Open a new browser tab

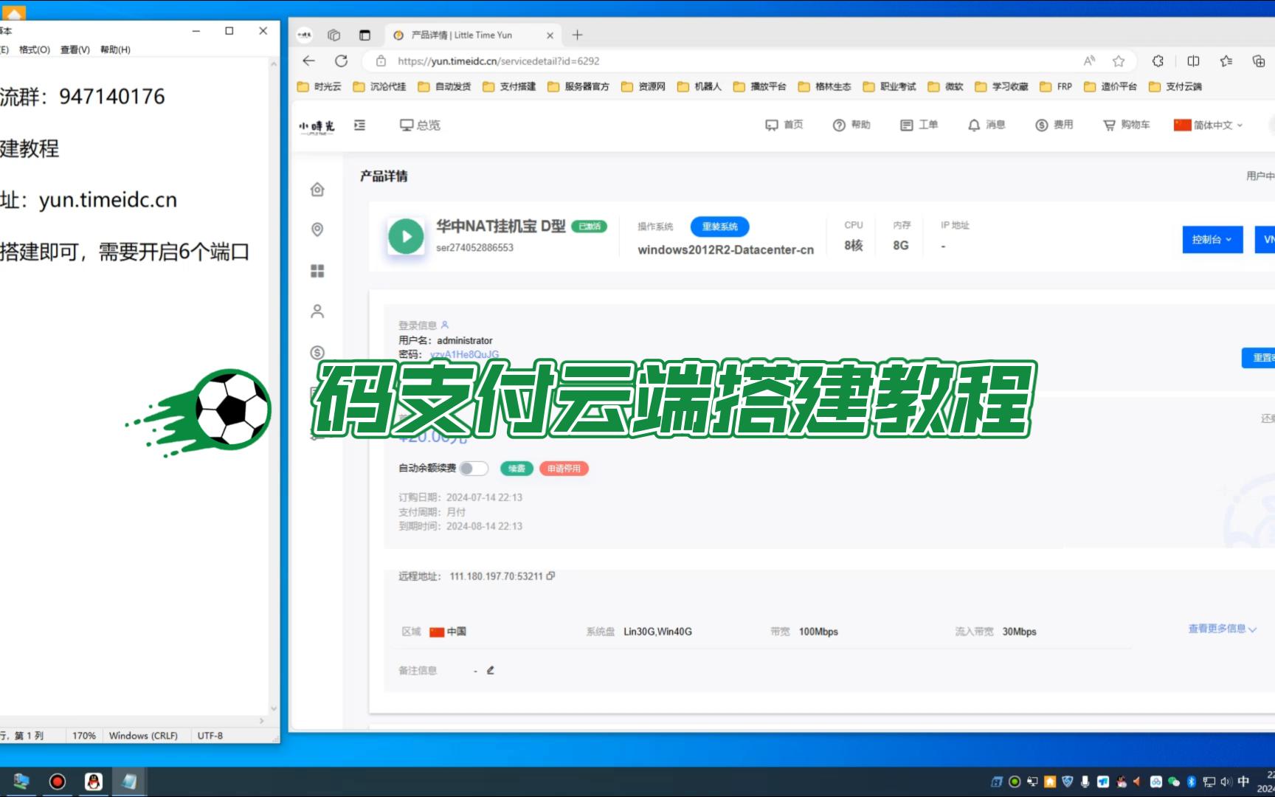(x=577, y=35)
